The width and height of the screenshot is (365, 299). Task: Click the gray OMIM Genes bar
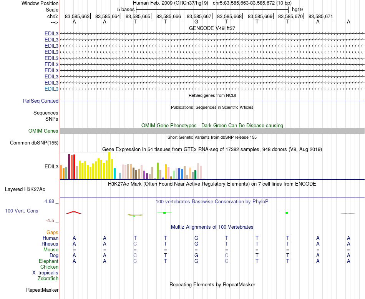coord(212,131)
